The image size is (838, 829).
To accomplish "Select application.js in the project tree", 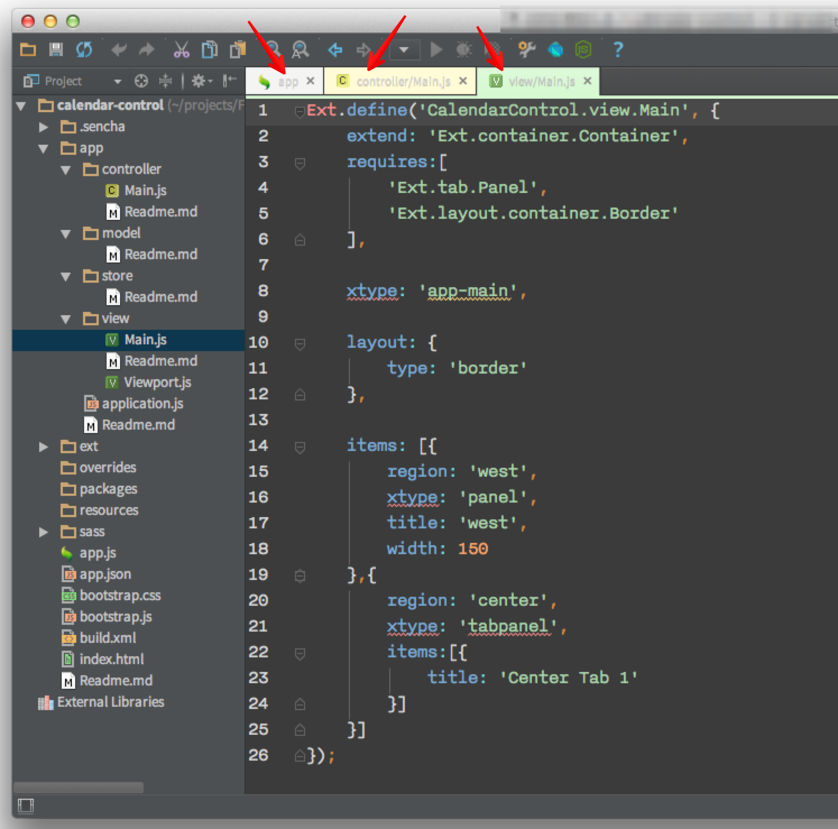I will 133,404.
